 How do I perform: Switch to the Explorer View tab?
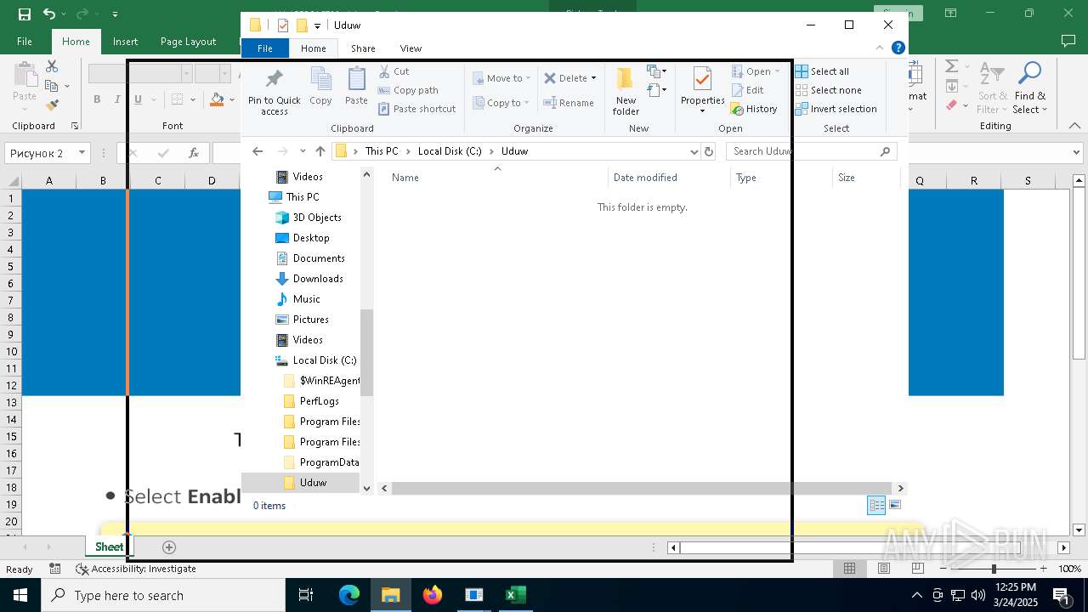pyautogui.click(x=411, y=48)
